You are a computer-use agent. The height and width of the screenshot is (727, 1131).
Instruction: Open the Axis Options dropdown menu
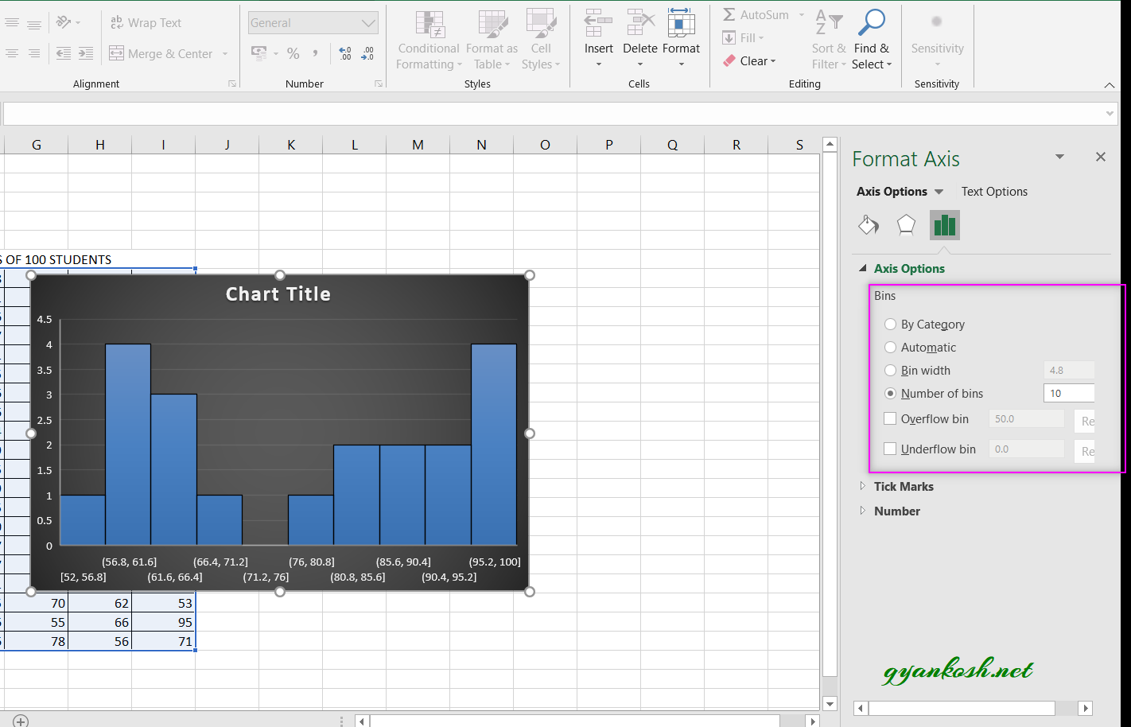[x=939, y=192]
